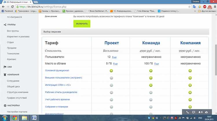This screenshot has height=121, width=217.
Task: Click Еще link next to 12 users
Action: tap(114, 57)
